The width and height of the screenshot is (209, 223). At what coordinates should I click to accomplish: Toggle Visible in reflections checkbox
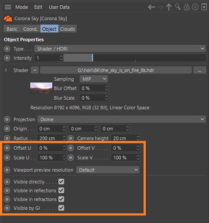[x=61, y=191]
